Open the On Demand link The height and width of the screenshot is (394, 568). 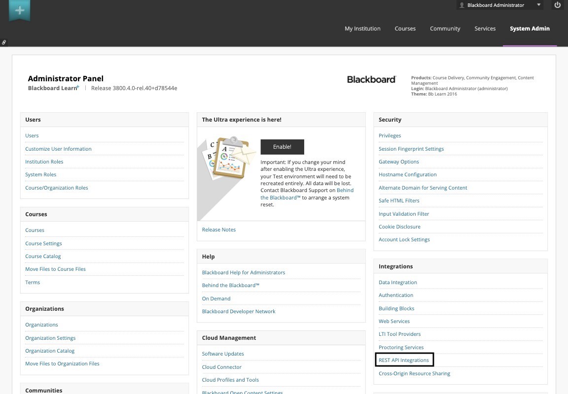(x=216, y=298)
